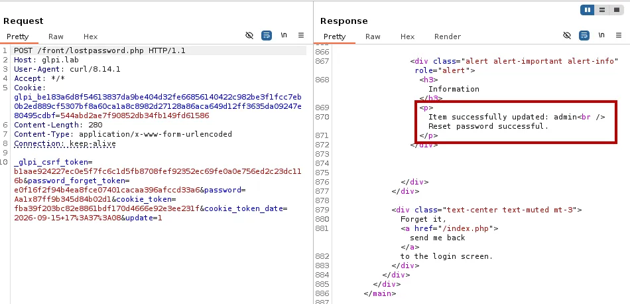Switch Response pane to Pretty tab
The height and width of the screenshot is (304, 630).
click(x=334, y=37)
